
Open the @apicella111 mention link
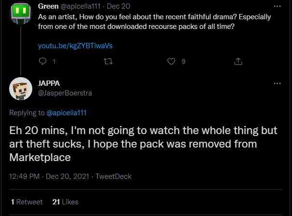[66, 113]
